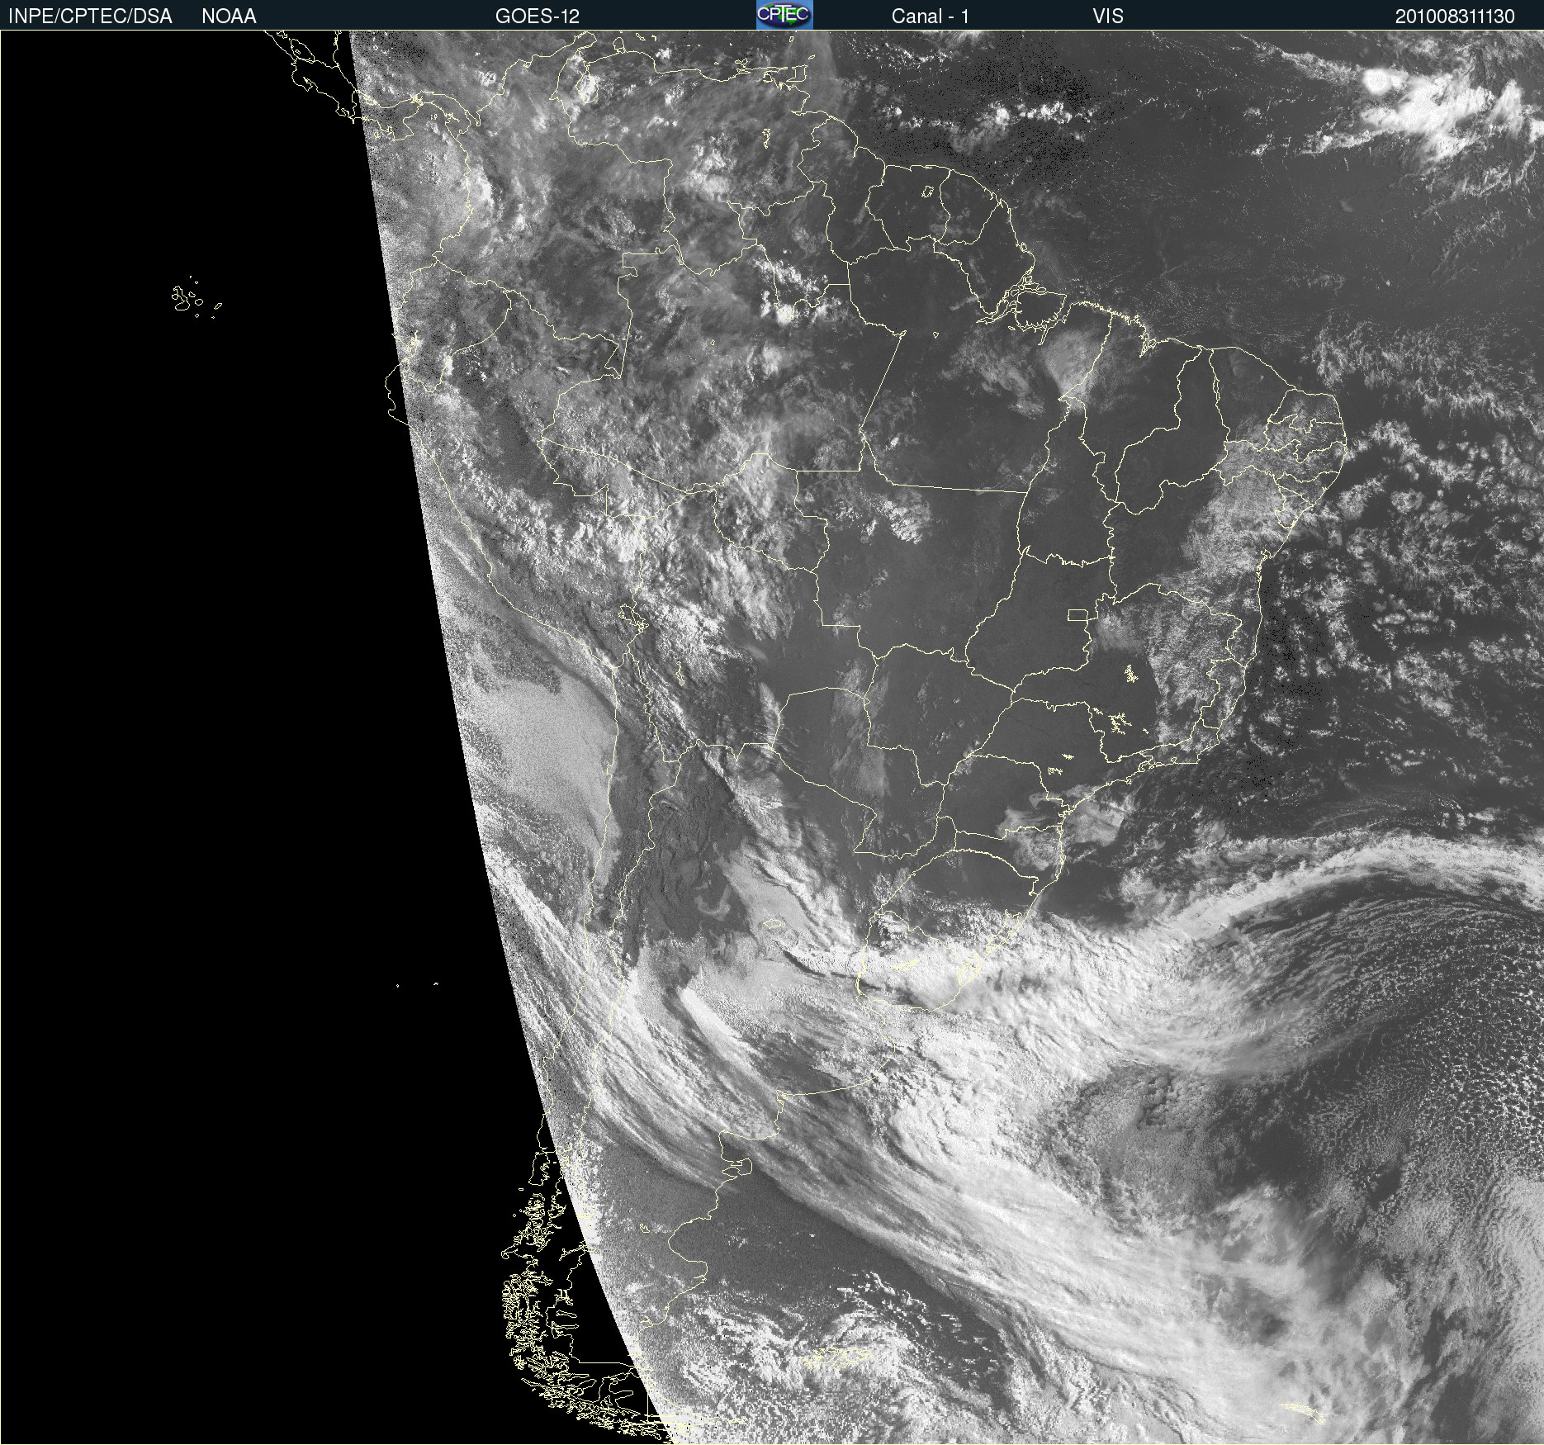This screenshot has height=1445, width=1544.
Task: Click the 201008311130 timestamp
Action: point(1455,17)
